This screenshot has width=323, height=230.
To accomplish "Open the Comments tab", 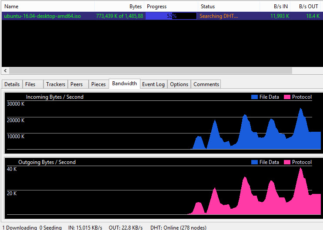I will [206, 84].
